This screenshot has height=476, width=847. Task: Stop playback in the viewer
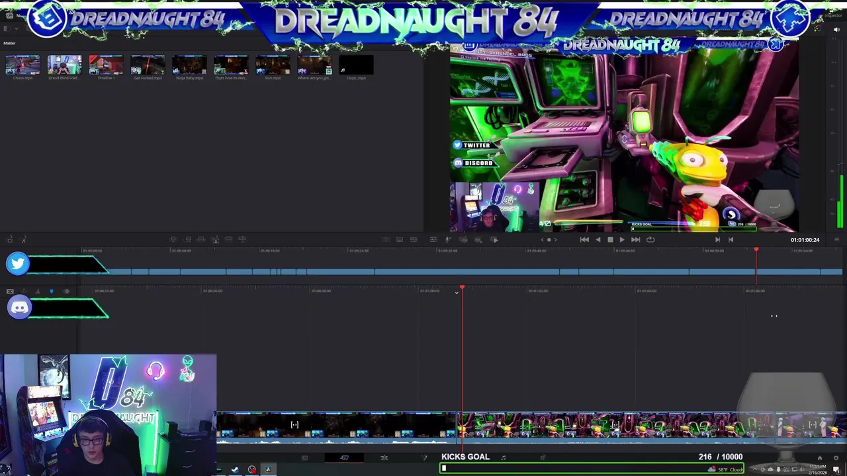(610, 240)
